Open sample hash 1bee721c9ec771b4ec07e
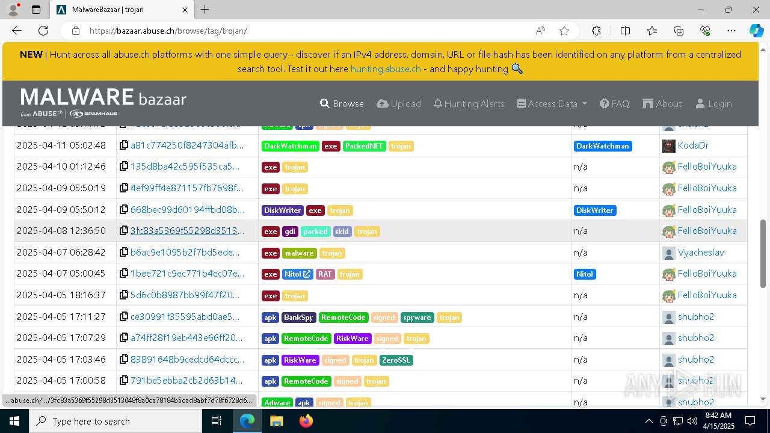Image resolution: width=770 pixels, height=433 pixels. 187,274
